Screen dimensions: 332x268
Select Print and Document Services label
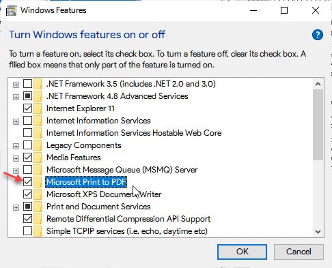coord(98,207)
